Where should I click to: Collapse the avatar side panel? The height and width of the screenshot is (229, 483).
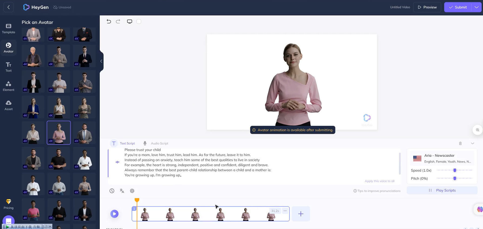point(101,61)
